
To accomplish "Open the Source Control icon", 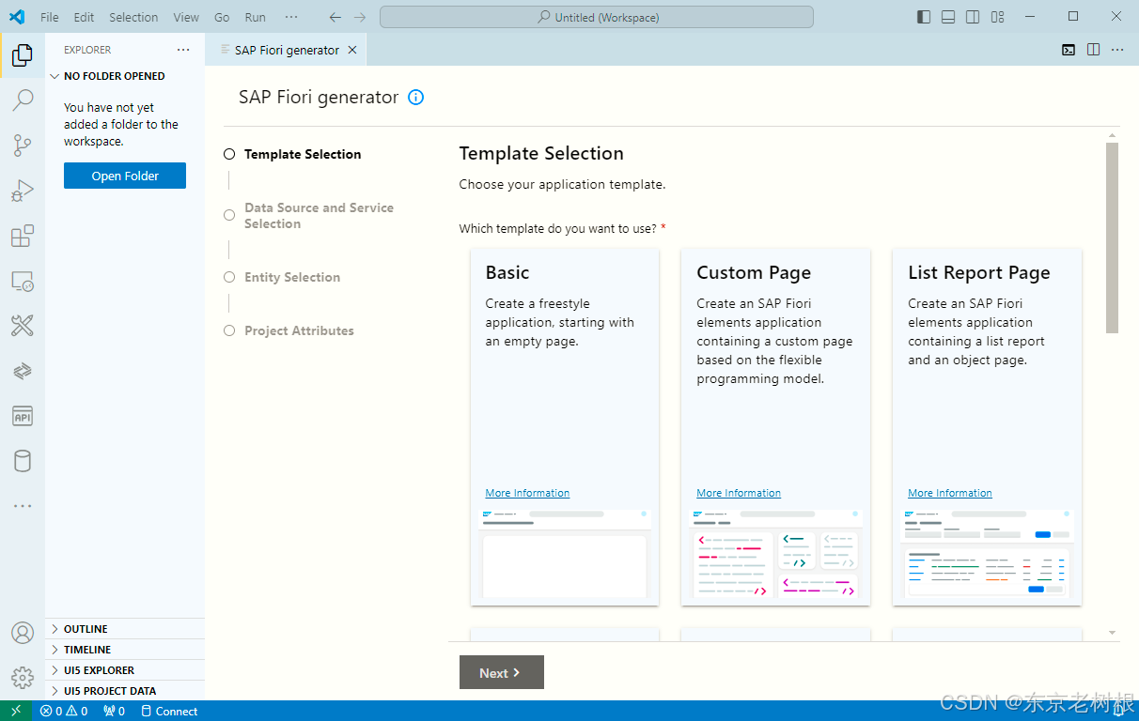I will click(x=23, y=145).
